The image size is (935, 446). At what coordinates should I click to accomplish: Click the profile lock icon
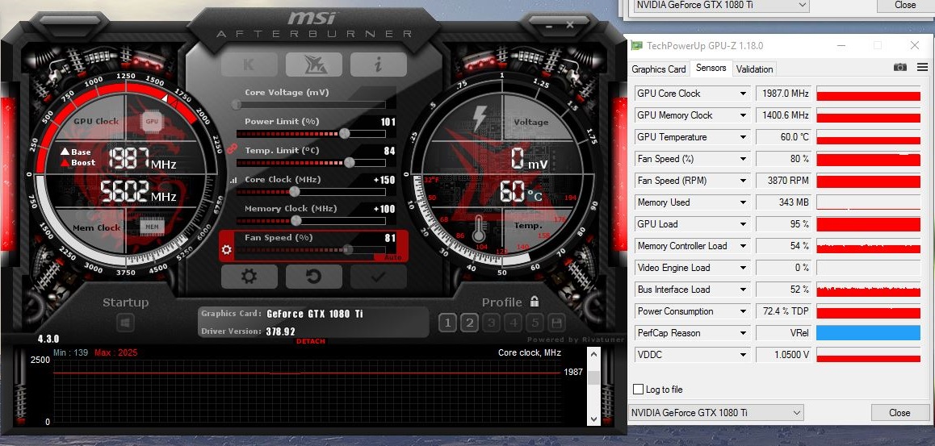click(x=535, y=302)
